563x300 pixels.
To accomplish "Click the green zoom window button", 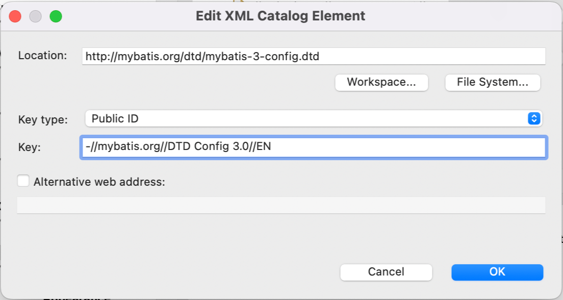I will [56, 16].
